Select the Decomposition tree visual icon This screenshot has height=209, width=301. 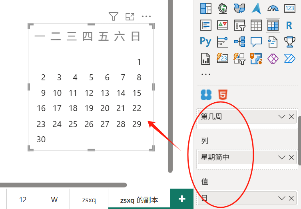(x=239, y=42)
